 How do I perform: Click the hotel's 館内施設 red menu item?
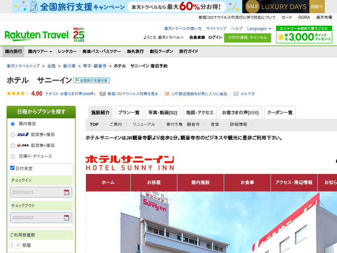[x=200, y=183]
